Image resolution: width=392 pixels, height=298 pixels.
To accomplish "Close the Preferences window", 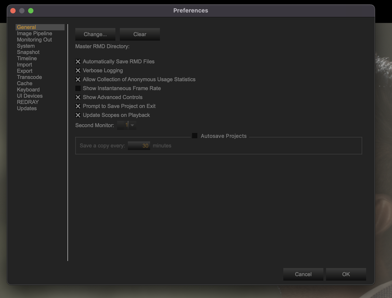I will coord(13,11).
